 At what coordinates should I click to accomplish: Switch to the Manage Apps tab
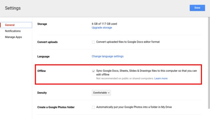pos(13,37)
